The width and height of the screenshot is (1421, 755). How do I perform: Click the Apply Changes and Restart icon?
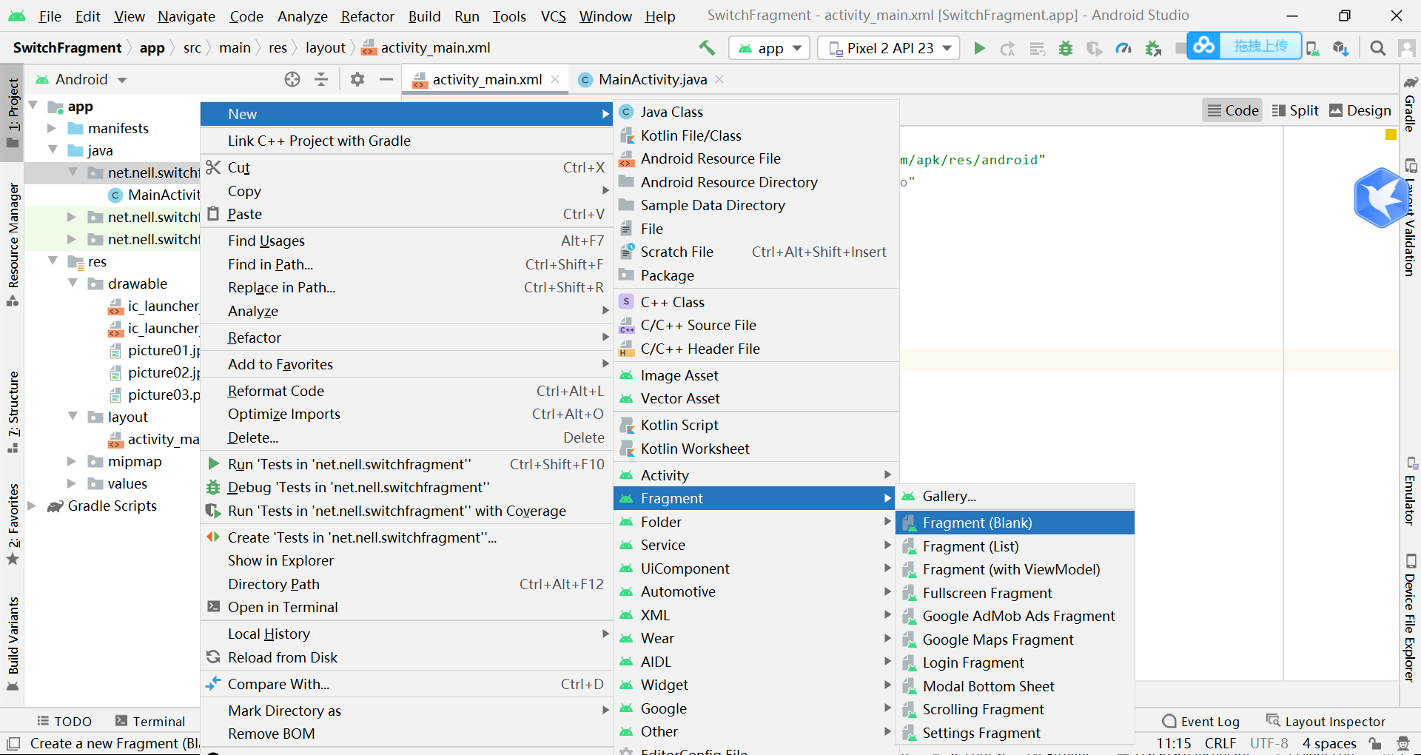tap(1007, 48)
